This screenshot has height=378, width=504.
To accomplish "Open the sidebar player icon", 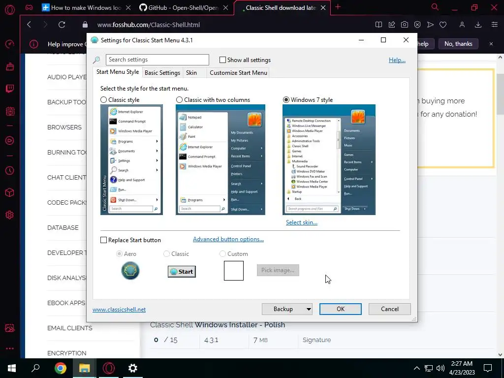I will coord(10,140).
